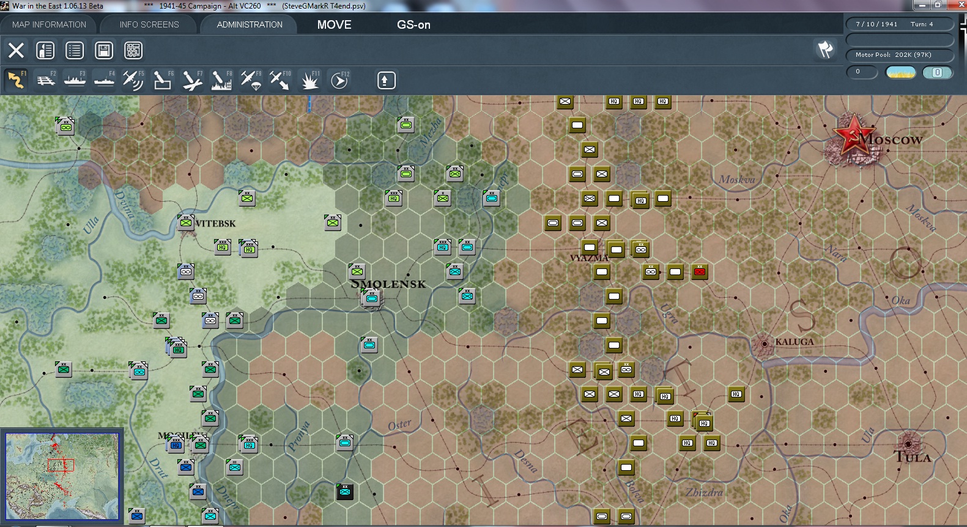
Task: Switch to the INFO SCREENS tab
Action: coord(149,24)
